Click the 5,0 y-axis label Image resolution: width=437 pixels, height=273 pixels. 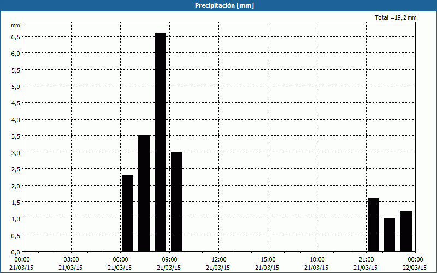point(15,87)
